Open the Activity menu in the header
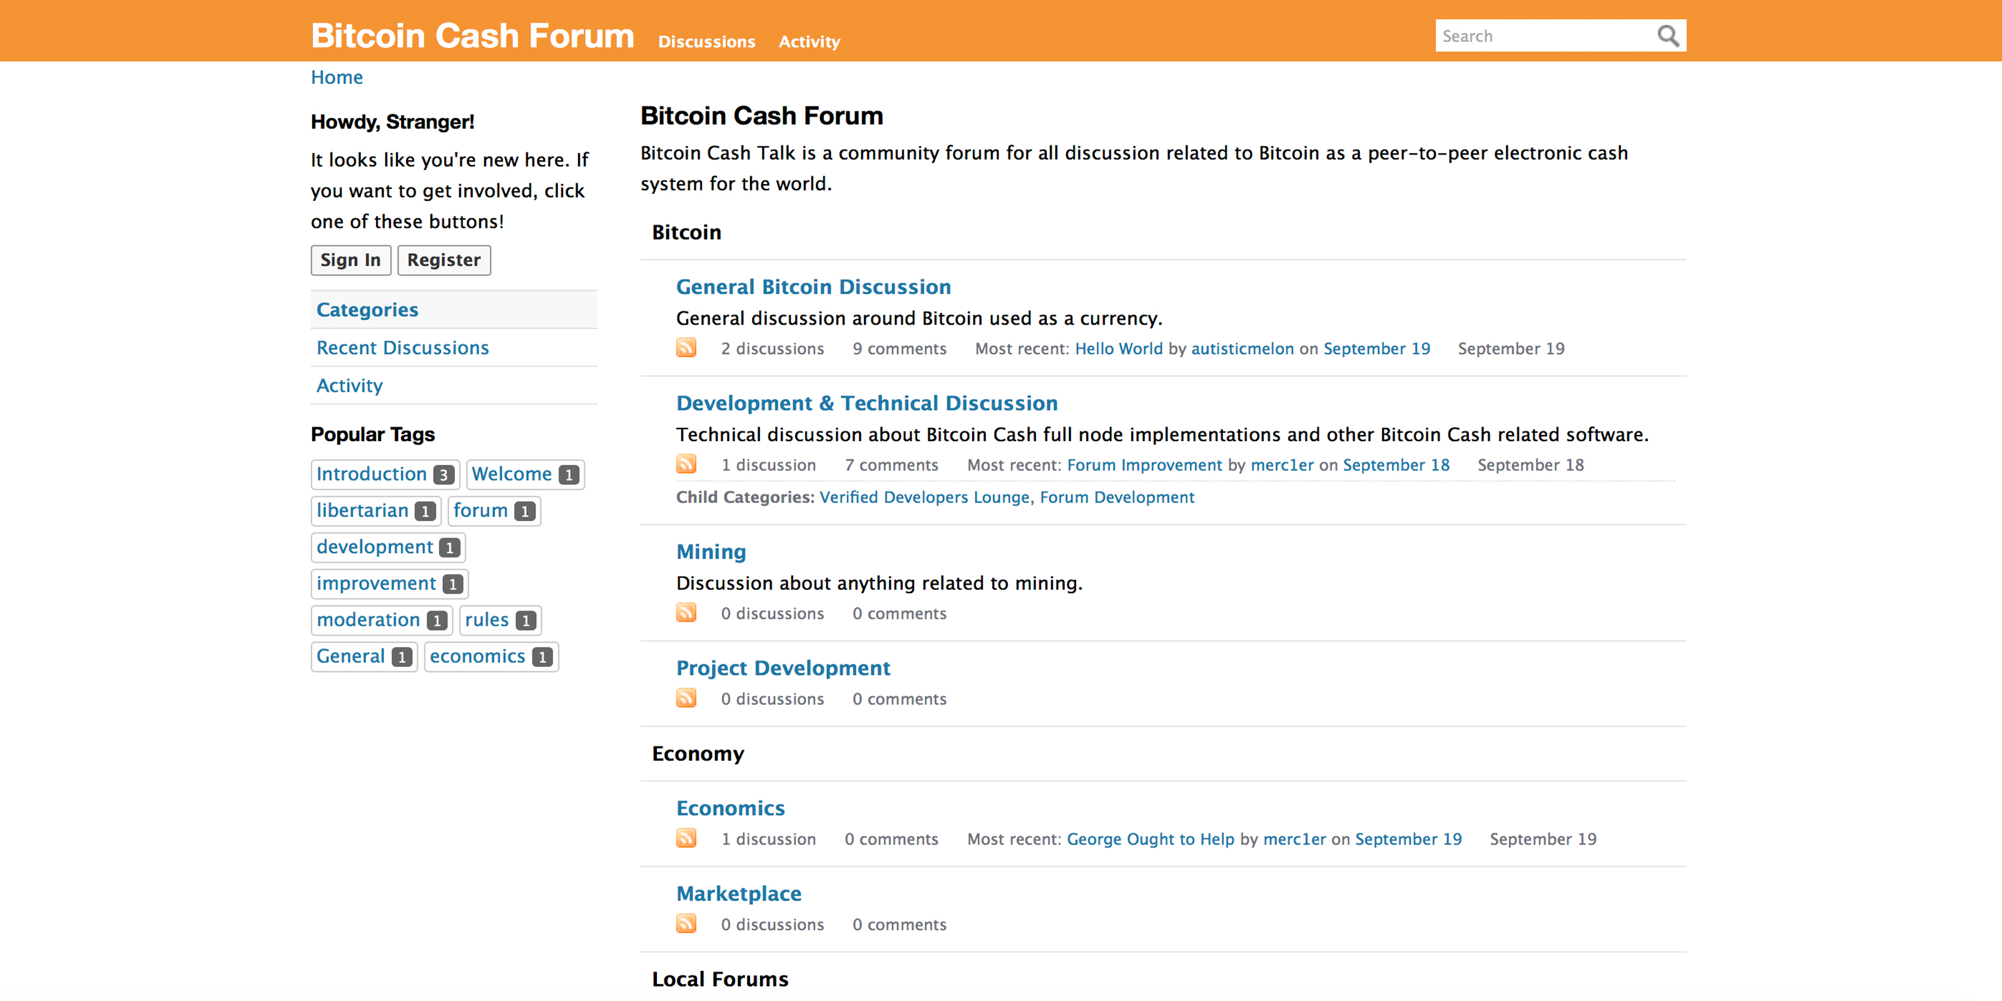The image size is (2002, 1001). 809,41
